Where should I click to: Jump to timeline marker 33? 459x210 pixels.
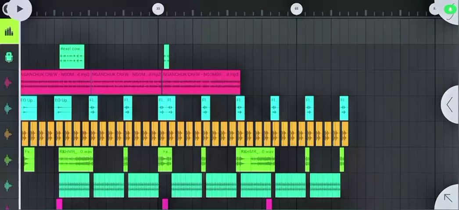point(158,8)
